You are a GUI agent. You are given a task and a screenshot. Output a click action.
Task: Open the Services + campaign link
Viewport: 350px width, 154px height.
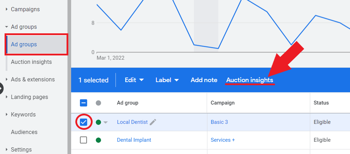[223, 140]
